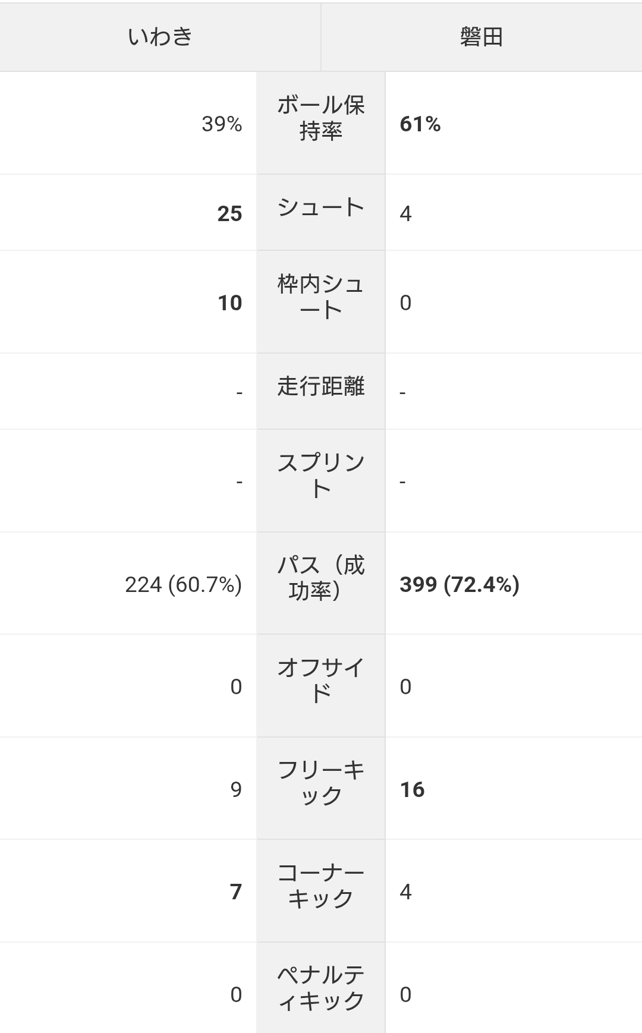Click the 224 (60.7%) pass value
This screenshot has height=1033, width=642.
click(184, 585)
